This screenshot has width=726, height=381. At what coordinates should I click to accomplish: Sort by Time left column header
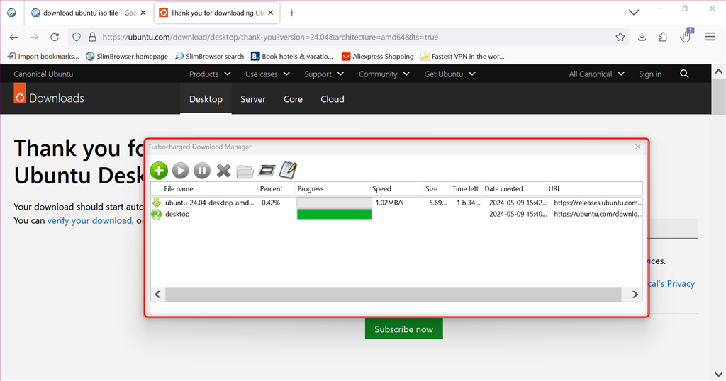tap(466, 188)
